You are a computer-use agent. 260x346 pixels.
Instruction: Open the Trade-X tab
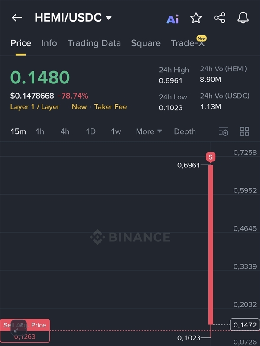pyautogui.click(x=188, y=43)
